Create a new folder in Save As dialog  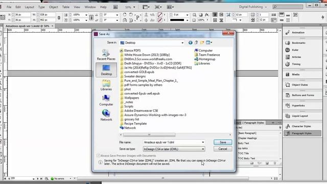click(x=202, y=42)
